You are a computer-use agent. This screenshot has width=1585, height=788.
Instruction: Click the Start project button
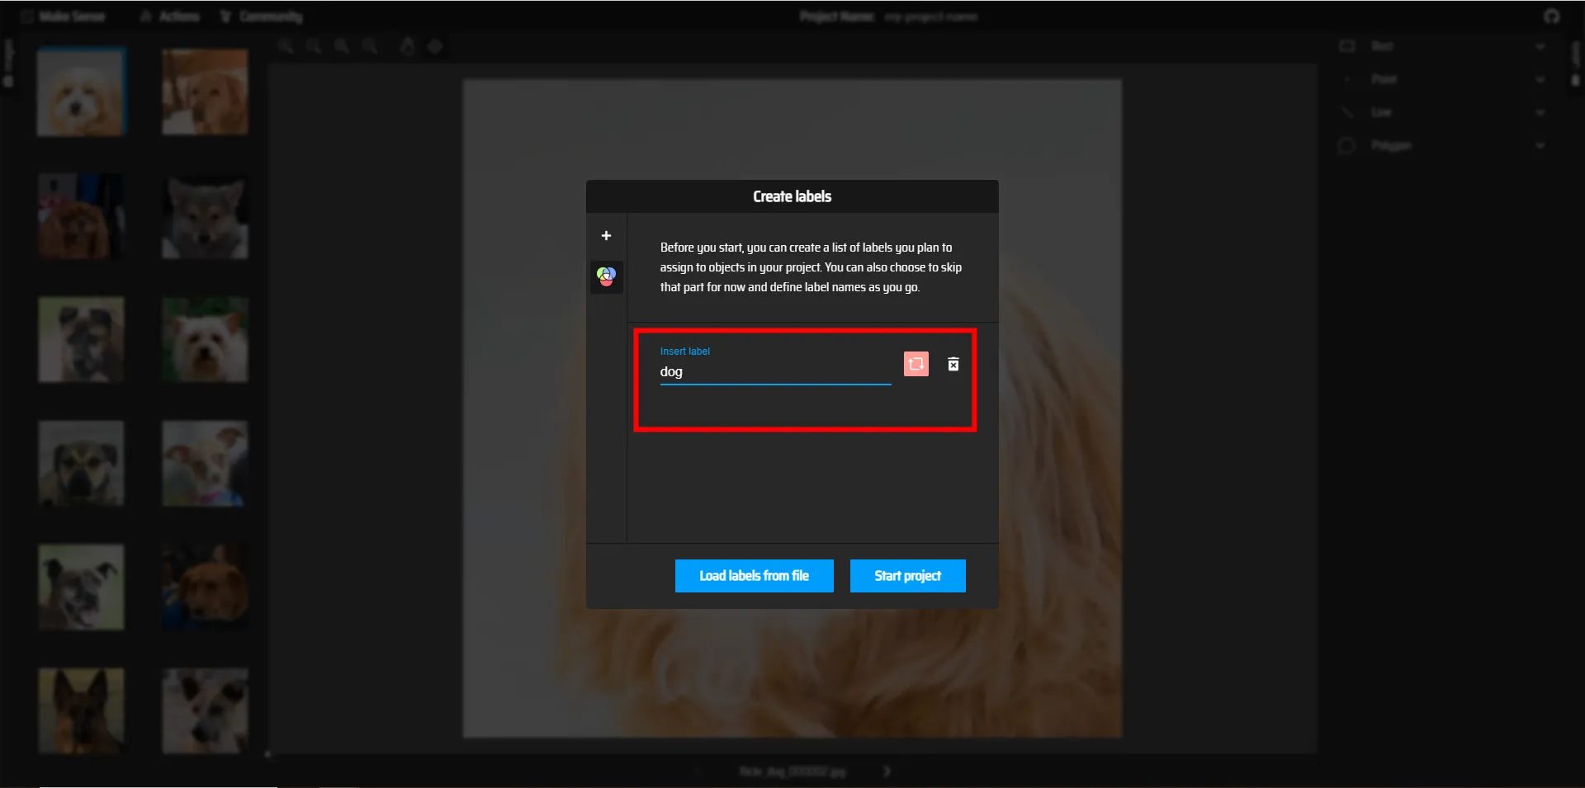[x=907, y=576]
